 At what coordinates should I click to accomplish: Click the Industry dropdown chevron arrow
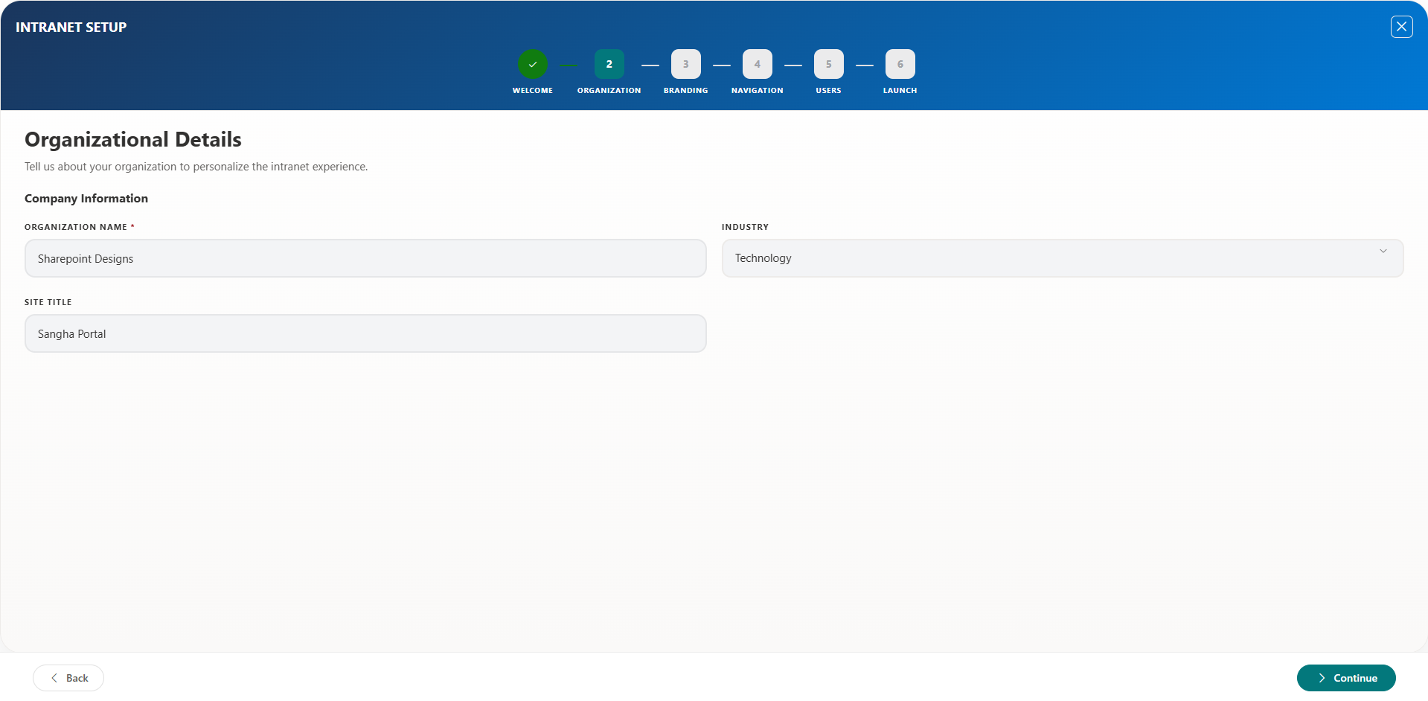coord(1383,252)
